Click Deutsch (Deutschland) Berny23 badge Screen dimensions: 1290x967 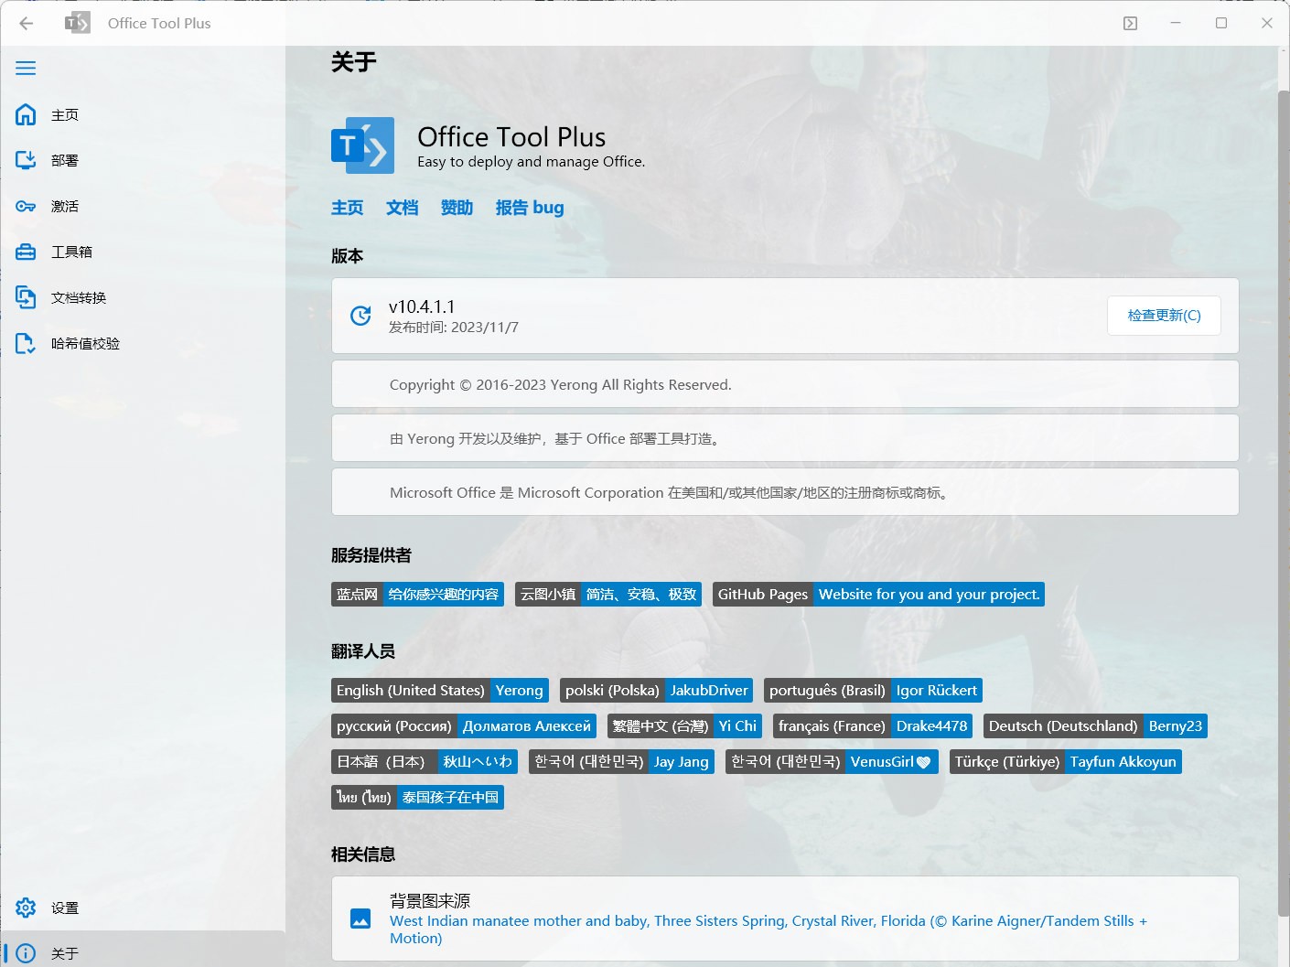(x=1095, y=726)
